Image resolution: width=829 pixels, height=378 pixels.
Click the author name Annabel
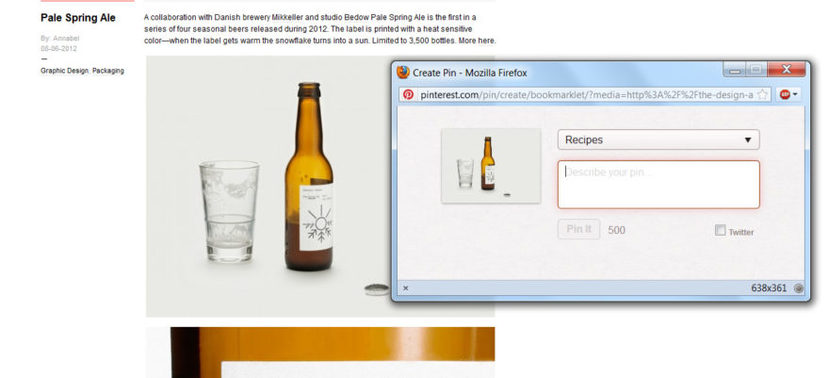coord(66,39)
